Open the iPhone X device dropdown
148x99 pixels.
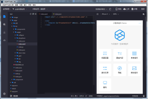[106, 14]
